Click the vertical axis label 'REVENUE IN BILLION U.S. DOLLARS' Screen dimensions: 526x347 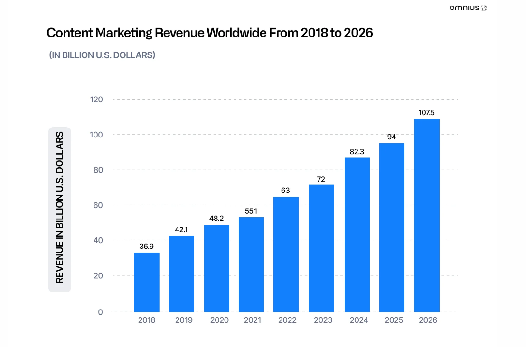pos(60,208)
